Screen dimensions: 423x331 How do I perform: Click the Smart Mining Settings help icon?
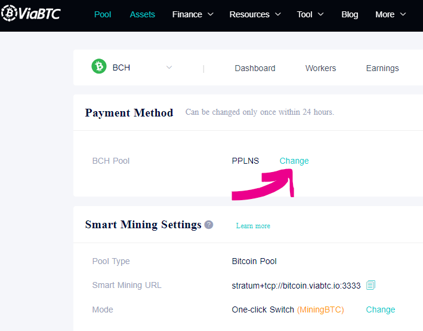pos(209,225)
